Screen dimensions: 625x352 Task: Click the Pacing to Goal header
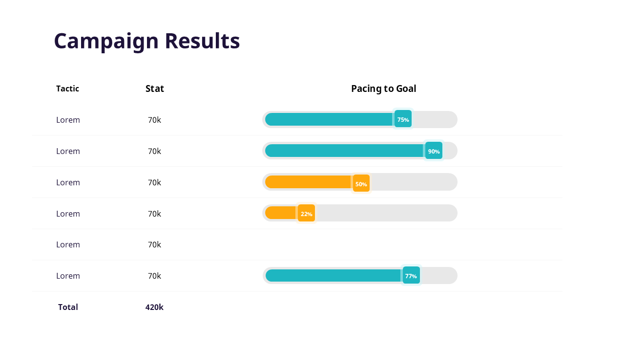pos(383,88)
